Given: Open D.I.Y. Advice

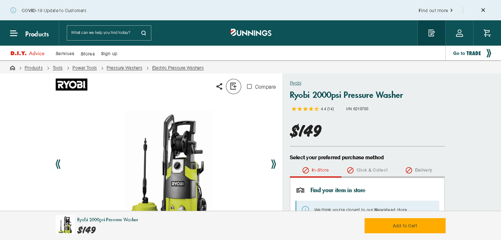Looking at the screenshot, I should coord(27,54).
